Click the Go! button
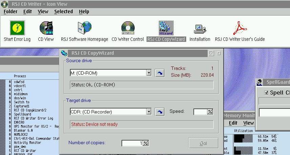Image resolution: width=290 pixels, height=155 pixels. pyautogui.click(x=203, y=143)
